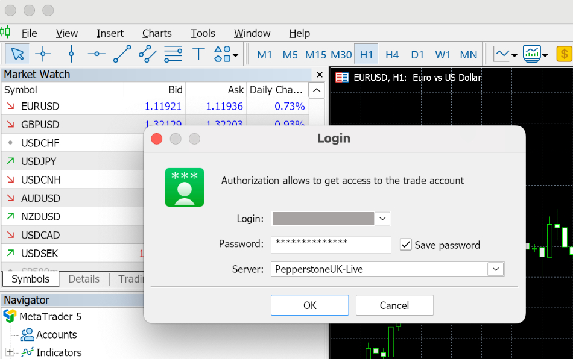
Task: Select the USDJPY symbol row
Action: (x=72, y=161)
